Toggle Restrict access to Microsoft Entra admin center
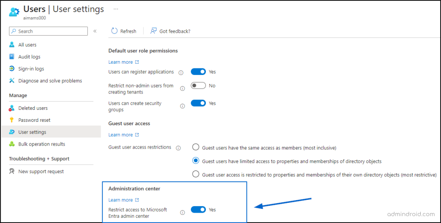 [198, 210]
